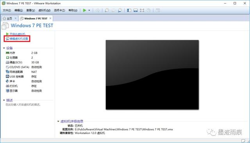Click the black VM screen preview thumbnail

(x=152, y=75)
